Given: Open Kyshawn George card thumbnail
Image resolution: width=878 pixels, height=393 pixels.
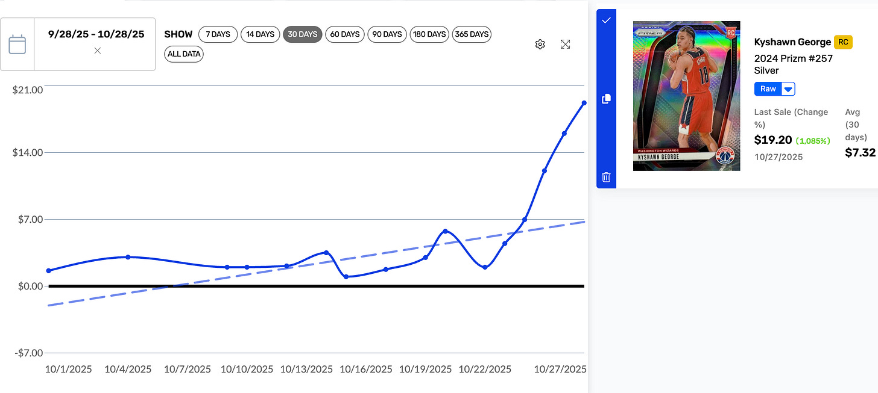Looking at the screenshot, I should (686, 96).
